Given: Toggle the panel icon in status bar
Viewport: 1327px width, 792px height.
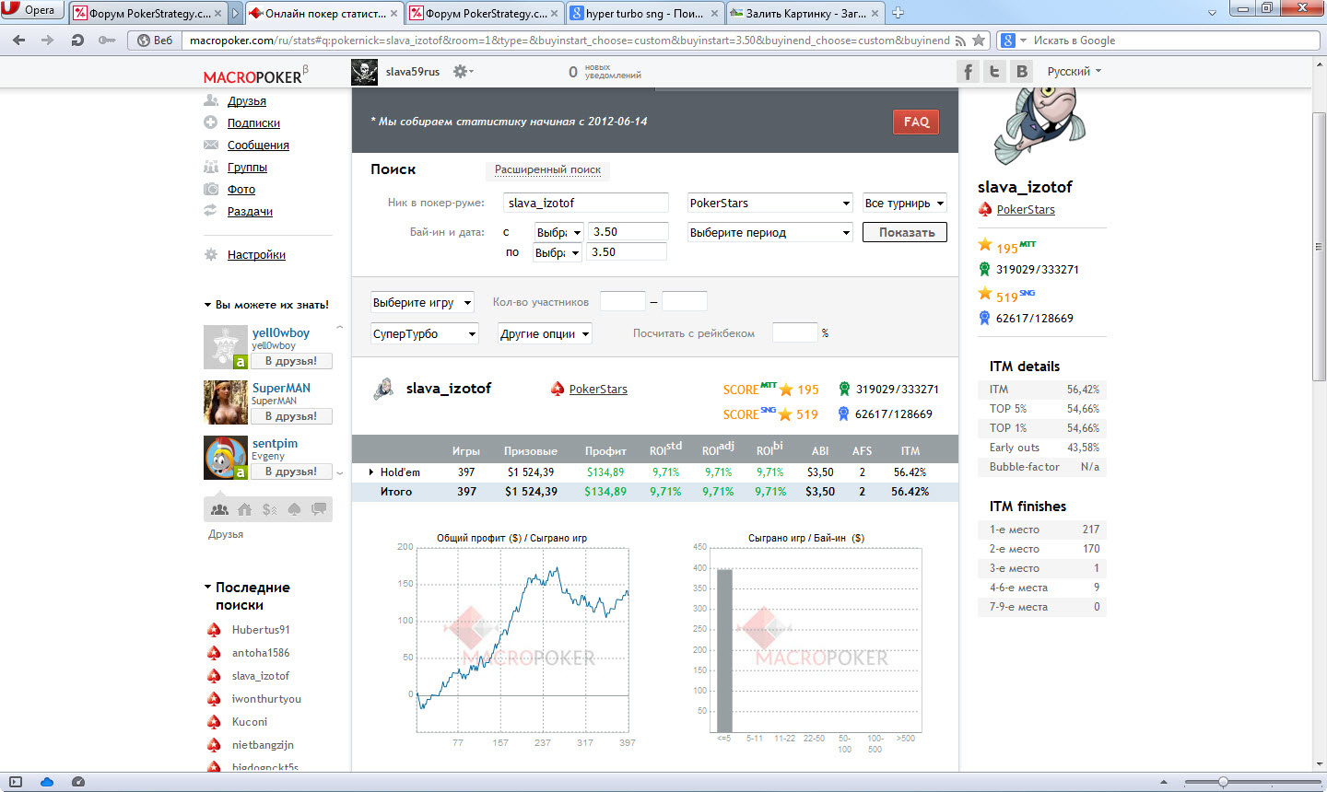Looking at the screenshot, I should (16, 782).
